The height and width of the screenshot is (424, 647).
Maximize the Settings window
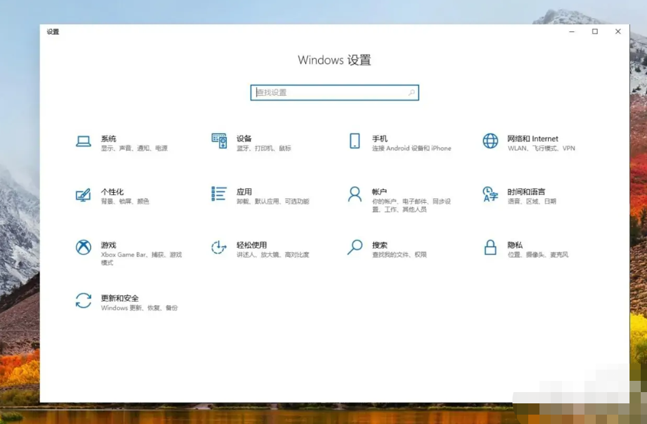[595, 32]
